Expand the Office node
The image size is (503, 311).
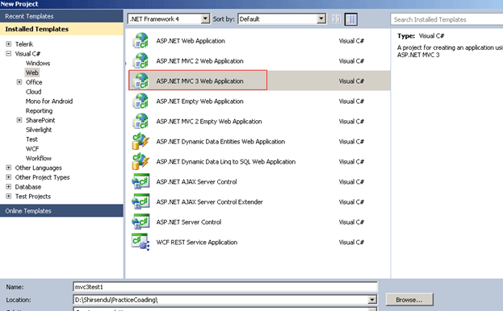coord(19,82)
